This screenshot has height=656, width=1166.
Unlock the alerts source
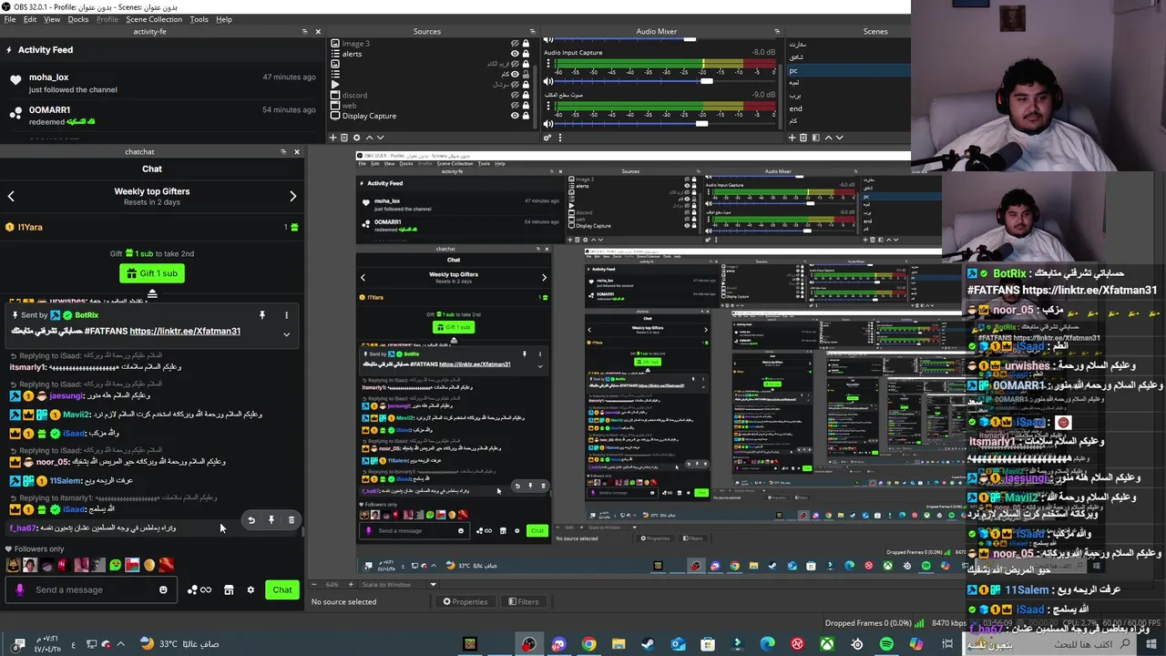tap(526, 54)
